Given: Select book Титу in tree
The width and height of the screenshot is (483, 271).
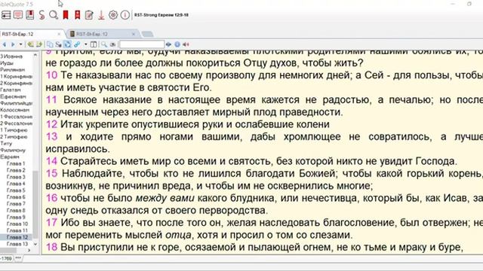Looking at the screenshot, I should tap(6, 144).
